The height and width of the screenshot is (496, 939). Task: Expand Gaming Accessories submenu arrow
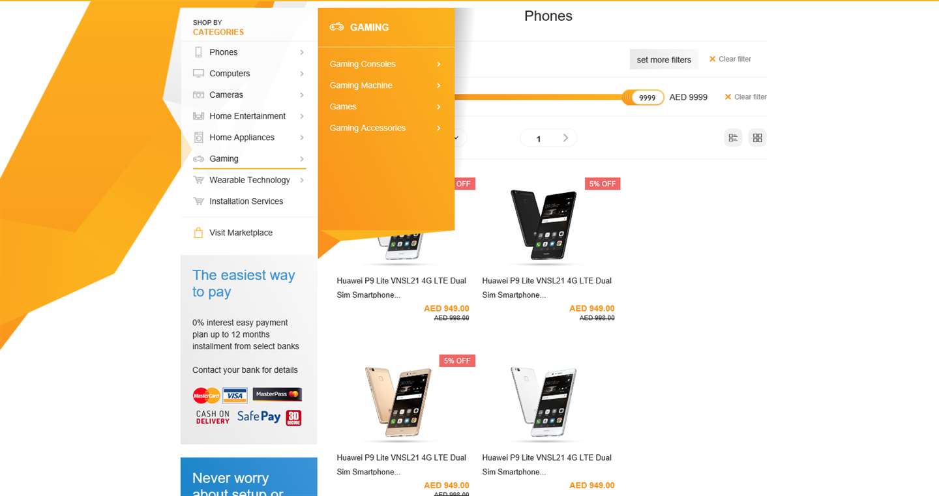click(439, 128)
